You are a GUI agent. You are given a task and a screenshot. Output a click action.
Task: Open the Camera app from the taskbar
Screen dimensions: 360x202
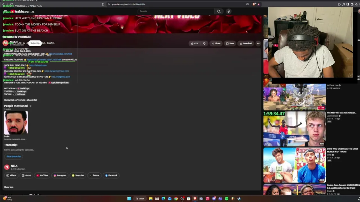pos(201,199)
